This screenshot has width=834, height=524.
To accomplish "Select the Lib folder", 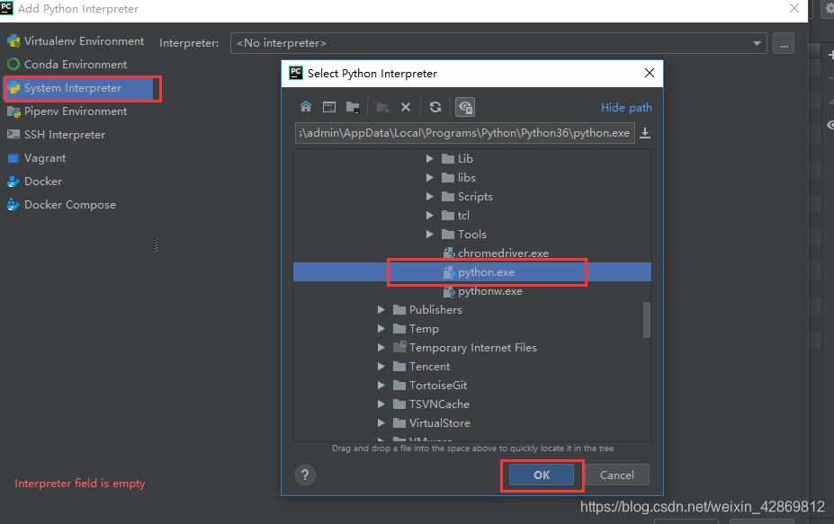I will pyautogui.click(x=457, y=158).
